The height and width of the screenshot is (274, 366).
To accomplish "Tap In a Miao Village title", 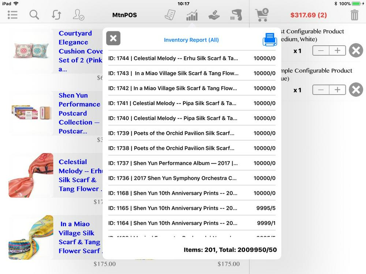I will (80, 237).
